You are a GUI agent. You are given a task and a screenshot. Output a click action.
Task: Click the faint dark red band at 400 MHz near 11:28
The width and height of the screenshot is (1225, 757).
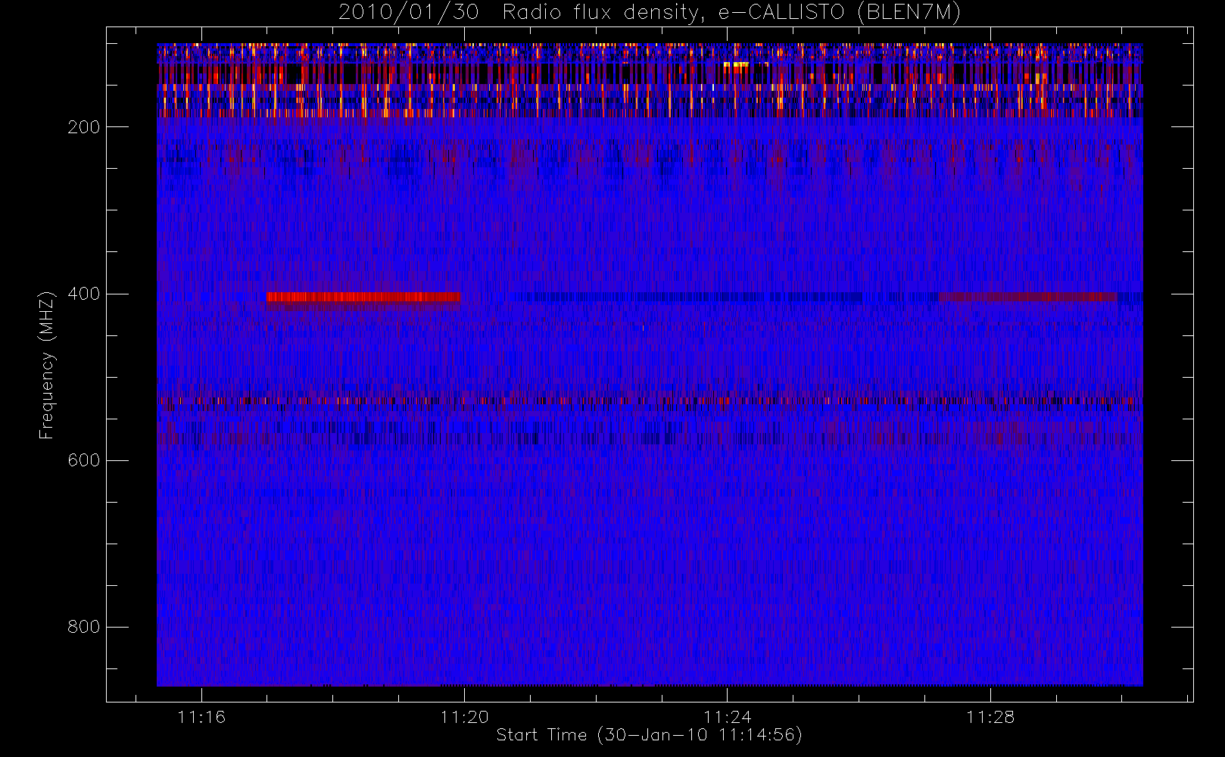1027,297
